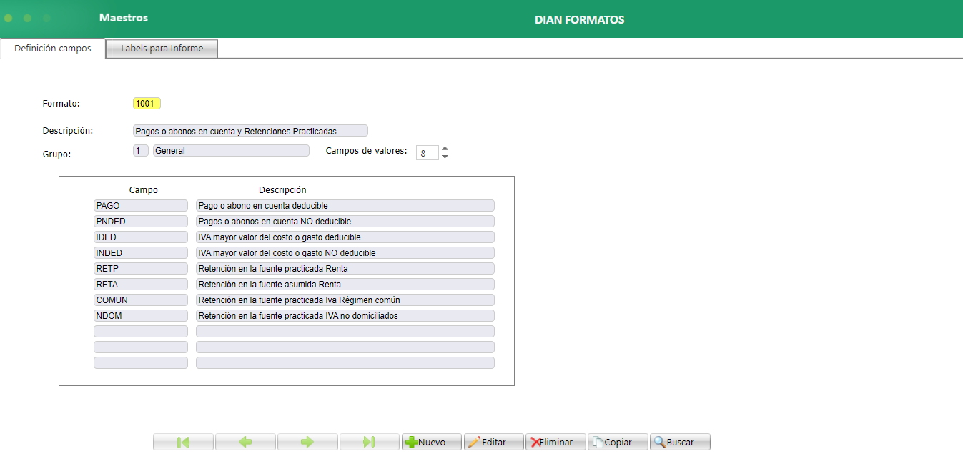Click the Eliminar button
The image size is (963, 469).
coord(555,442)
